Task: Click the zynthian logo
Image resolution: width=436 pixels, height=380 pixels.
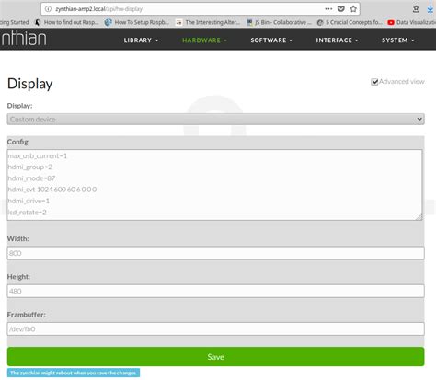Action: click(24, 39)
